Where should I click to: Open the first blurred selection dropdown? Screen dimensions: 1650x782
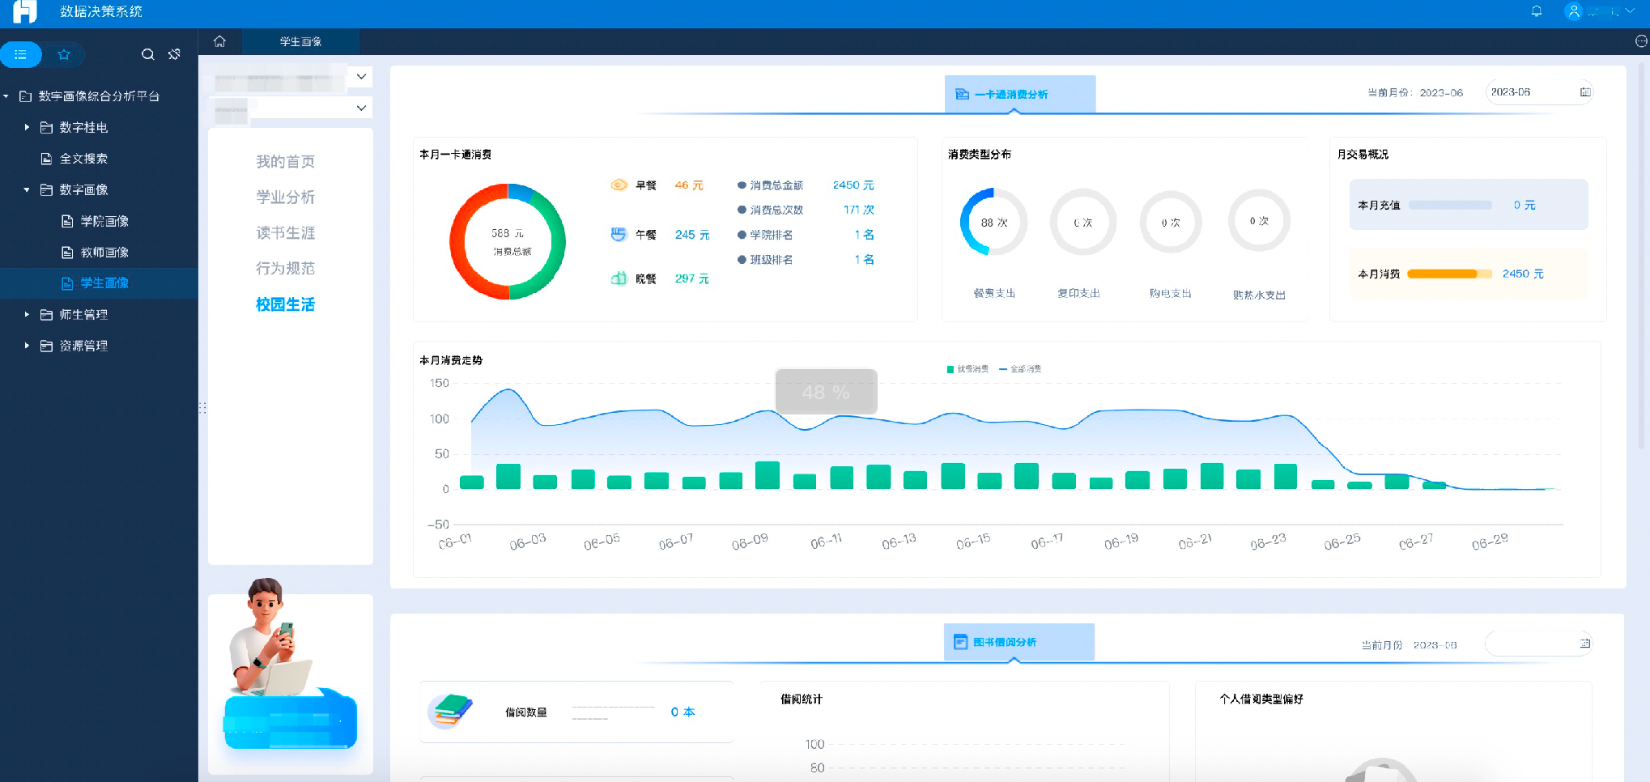click(x=361, y=77)
